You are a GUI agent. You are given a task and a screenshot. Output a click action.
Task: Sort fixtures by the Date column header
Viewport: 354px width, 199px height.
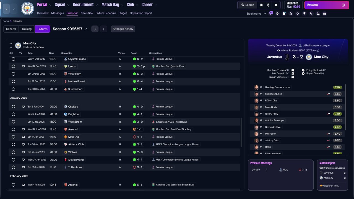pos(30,53)
